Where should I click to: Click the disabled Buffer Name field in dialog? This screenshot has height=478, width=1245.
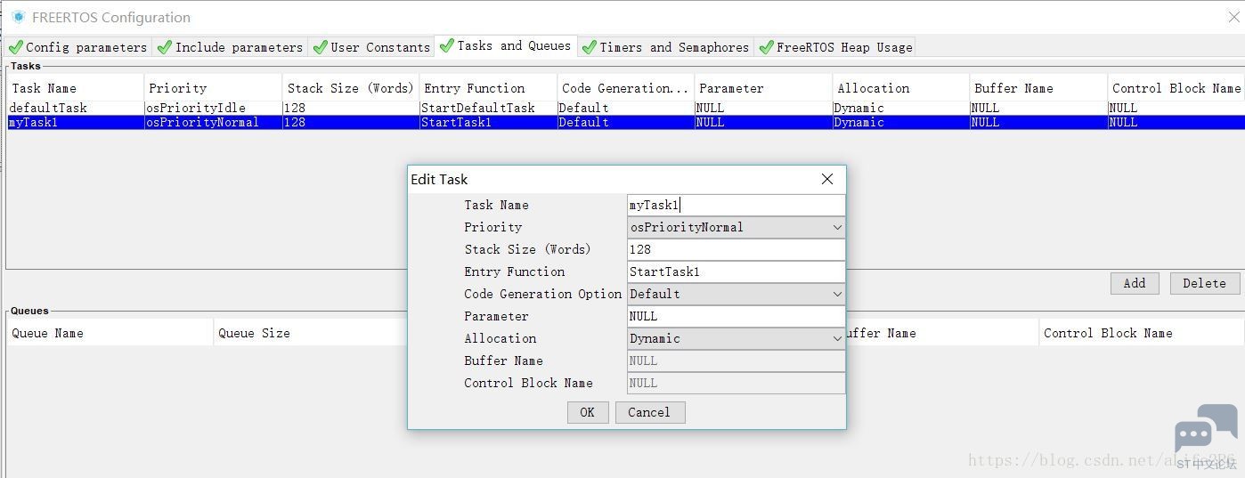pyautogui.click(x=736, y=361)
